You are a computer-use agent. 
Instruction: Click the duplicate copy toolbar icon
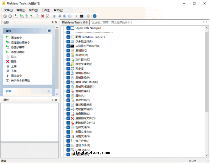tap(38, 16)
